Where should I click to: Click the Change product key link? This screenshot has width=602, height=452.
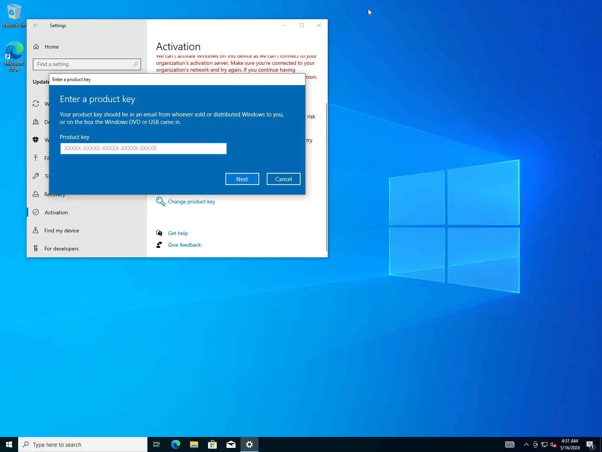coord(192,202)
